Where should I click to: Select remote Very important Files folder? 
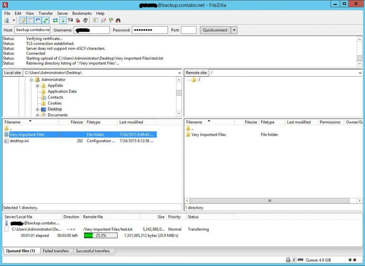pyautogui.click(x=209, y=134)
